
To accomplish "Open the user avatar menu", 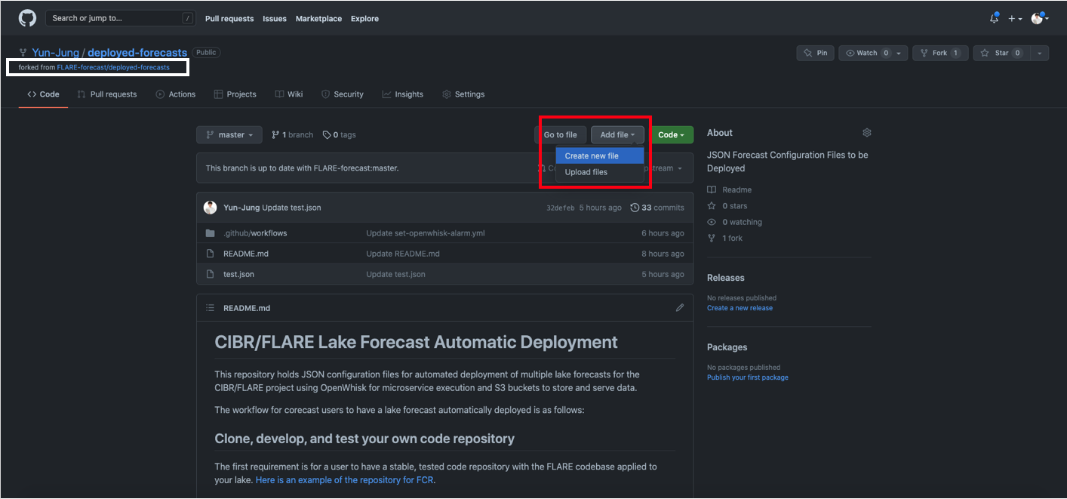I will tap(1040, 18).
